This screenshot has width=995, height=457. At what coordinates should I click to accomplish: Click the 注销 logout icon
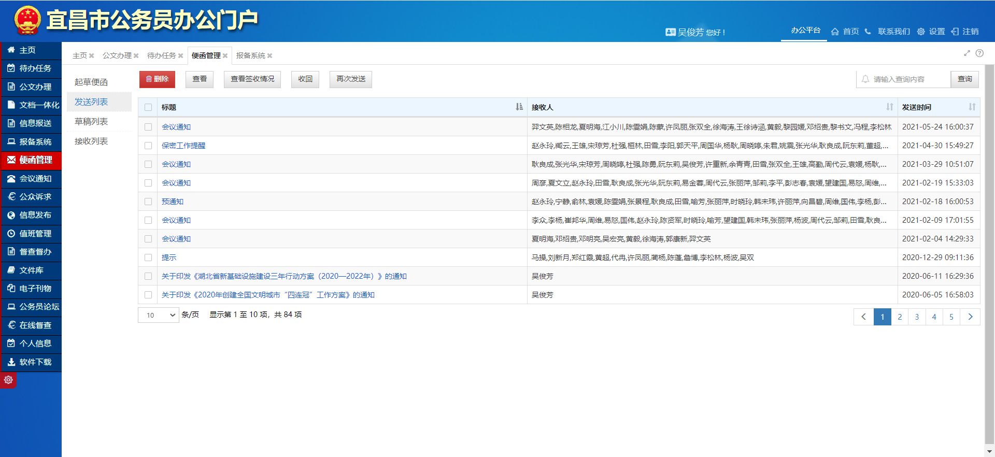(x=955, y=32)
